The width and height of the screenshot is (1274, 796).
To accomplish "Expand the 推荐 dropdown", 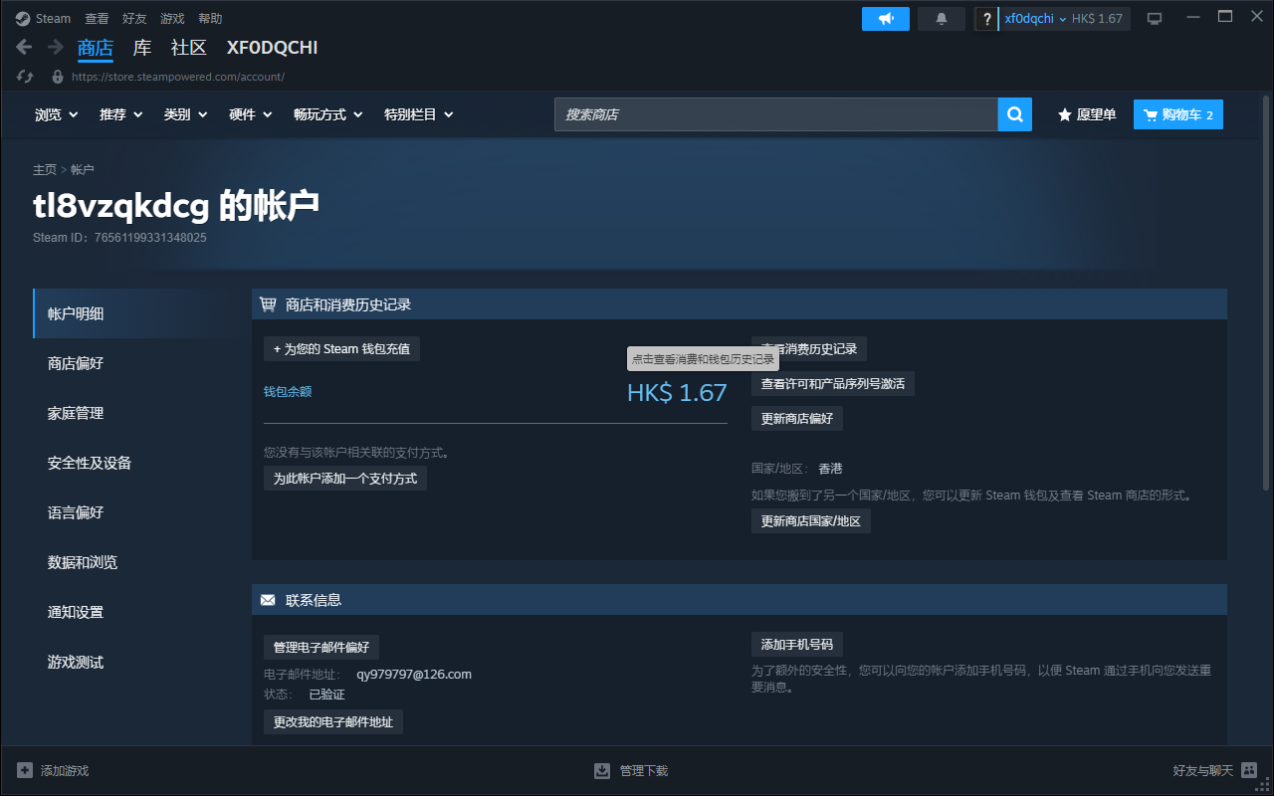I will (121, 114).
